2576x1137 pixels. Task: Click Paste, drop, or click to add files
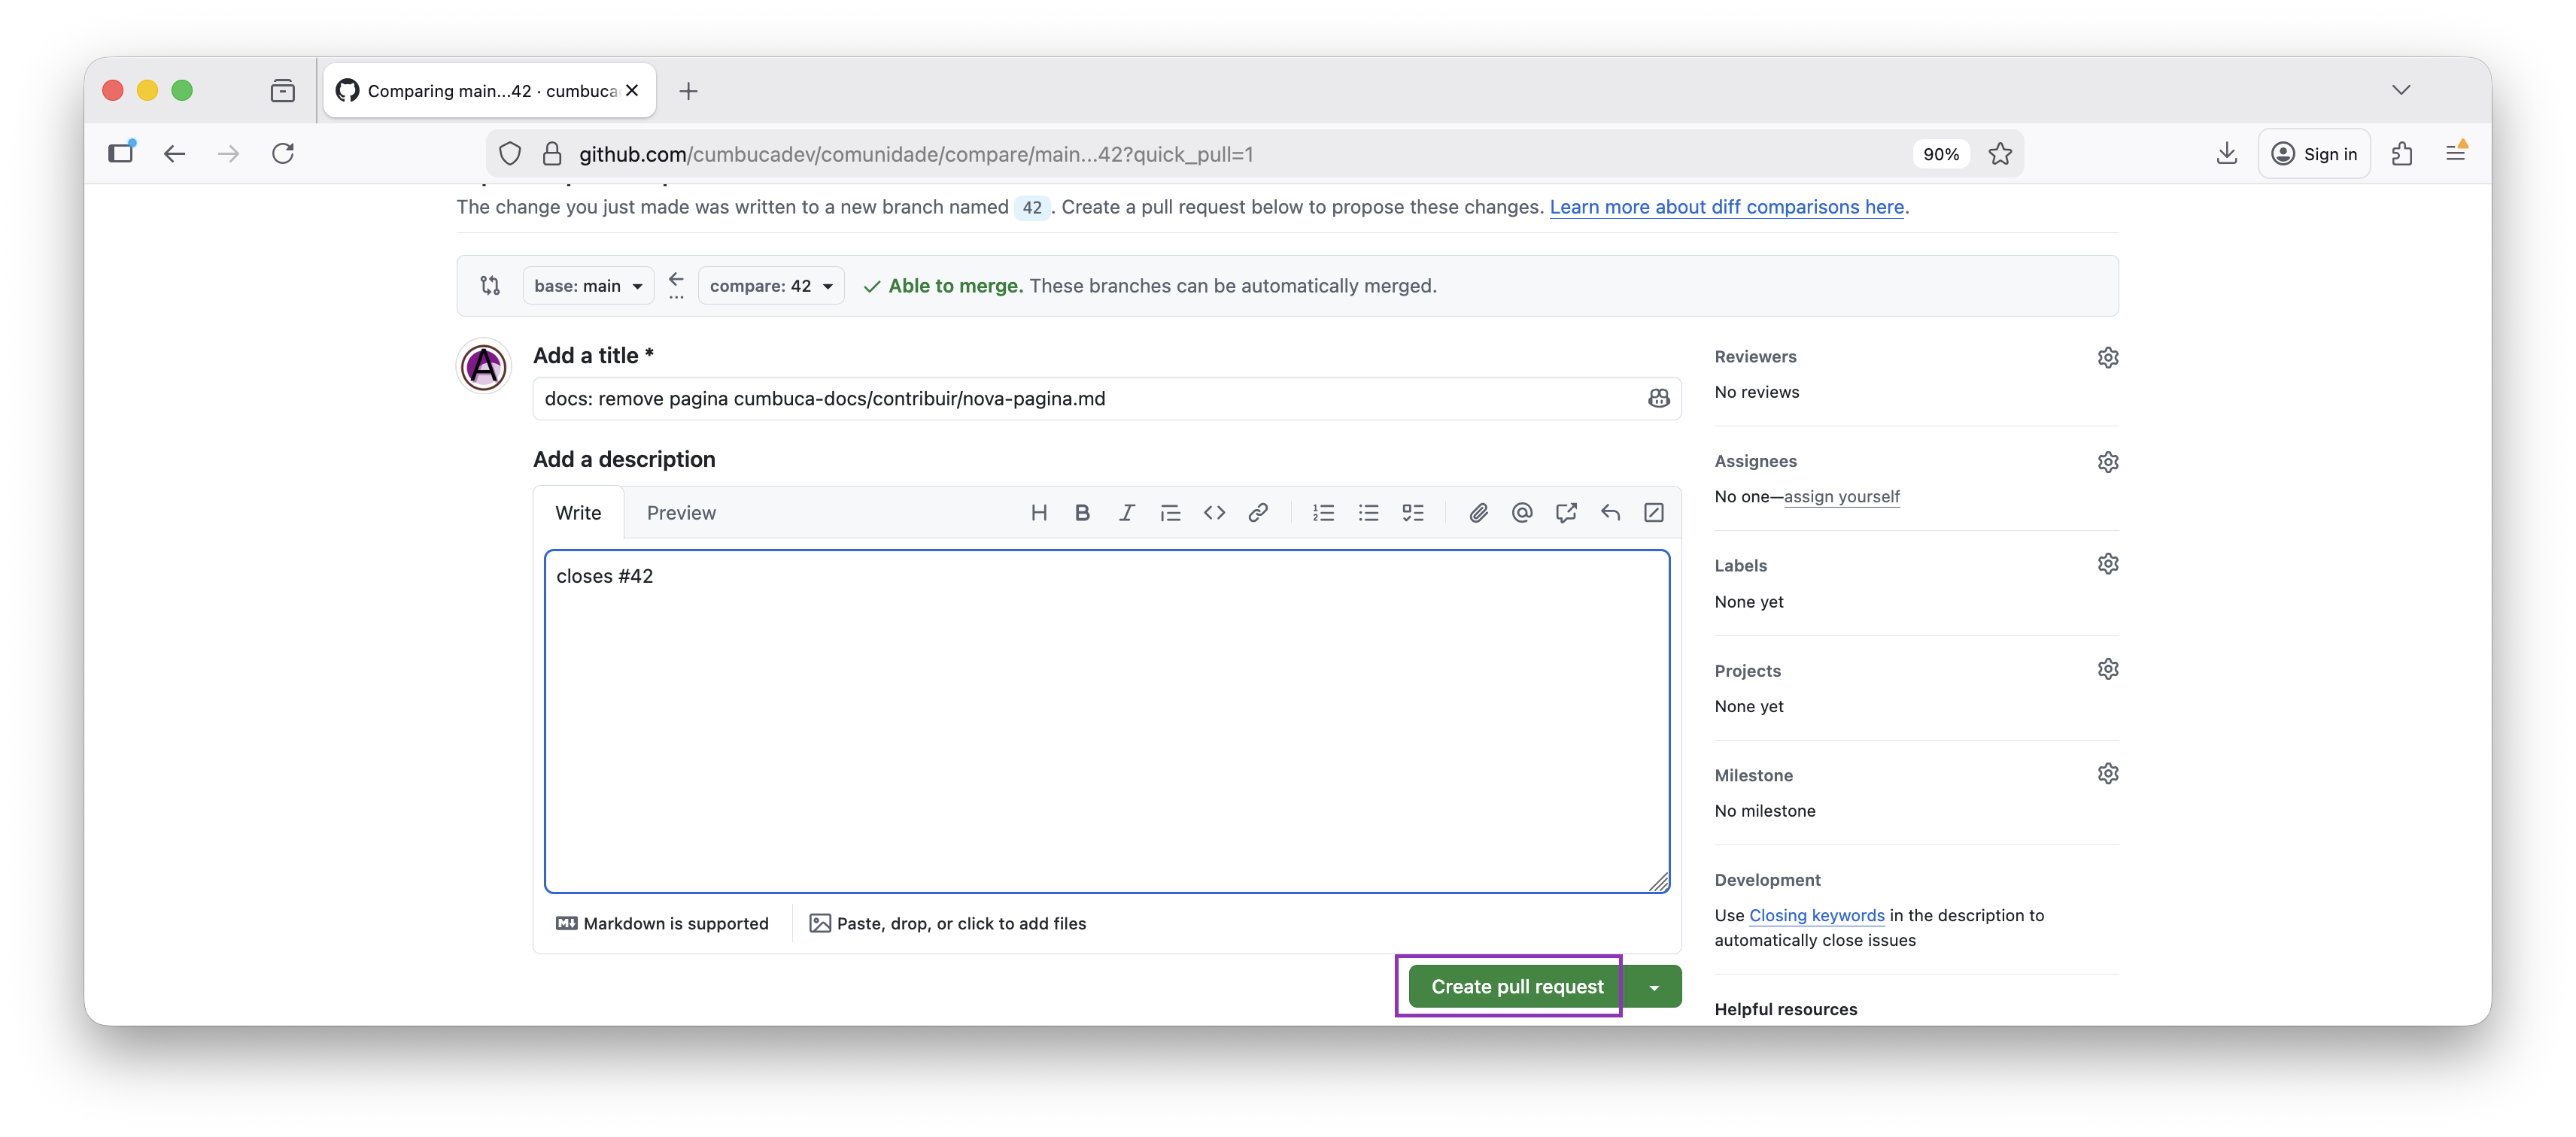[x=947, y=923]
